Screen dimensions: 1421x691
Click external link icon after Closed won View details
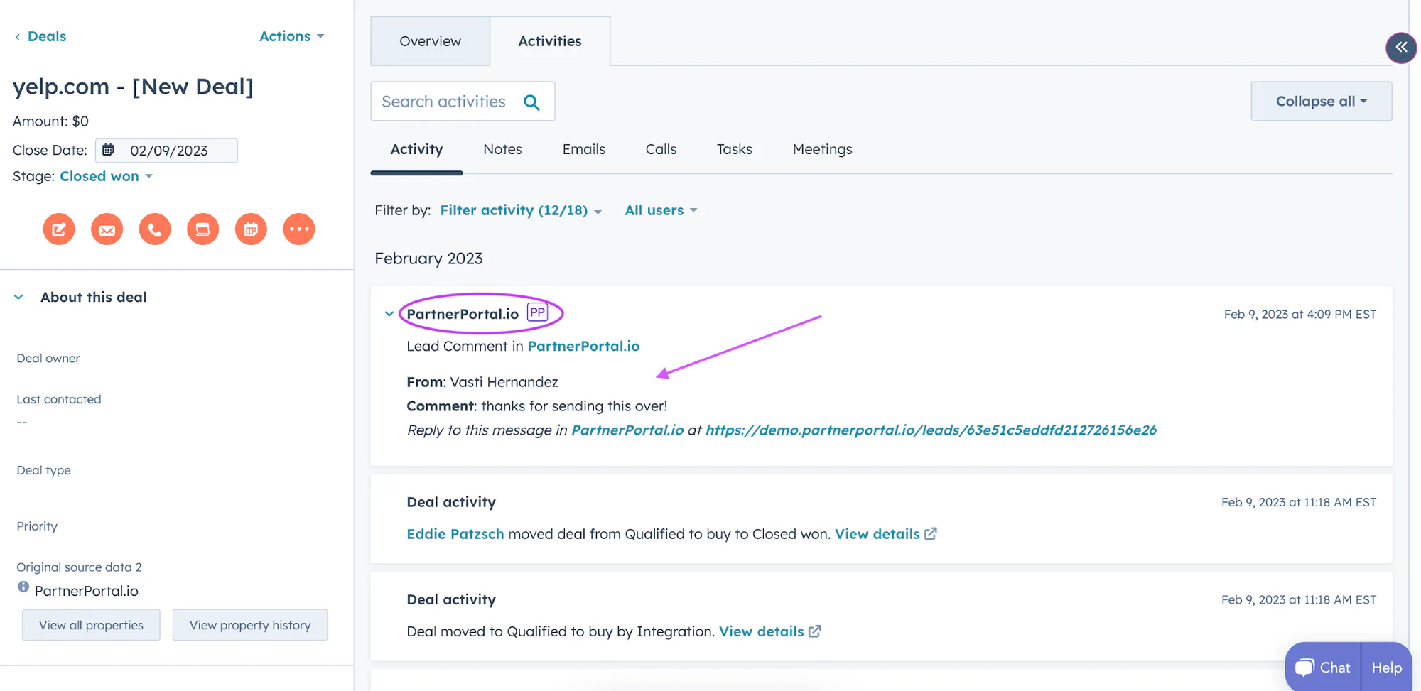[x=931, y=533]
